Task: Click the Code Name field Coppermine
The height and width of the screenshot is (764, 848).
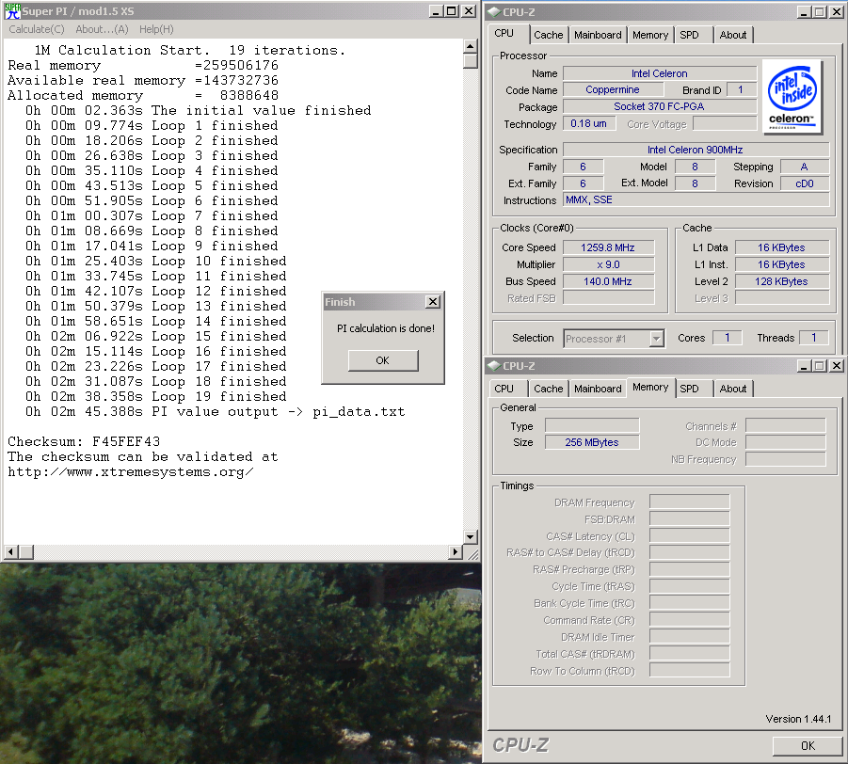Action: click(612, 89)
